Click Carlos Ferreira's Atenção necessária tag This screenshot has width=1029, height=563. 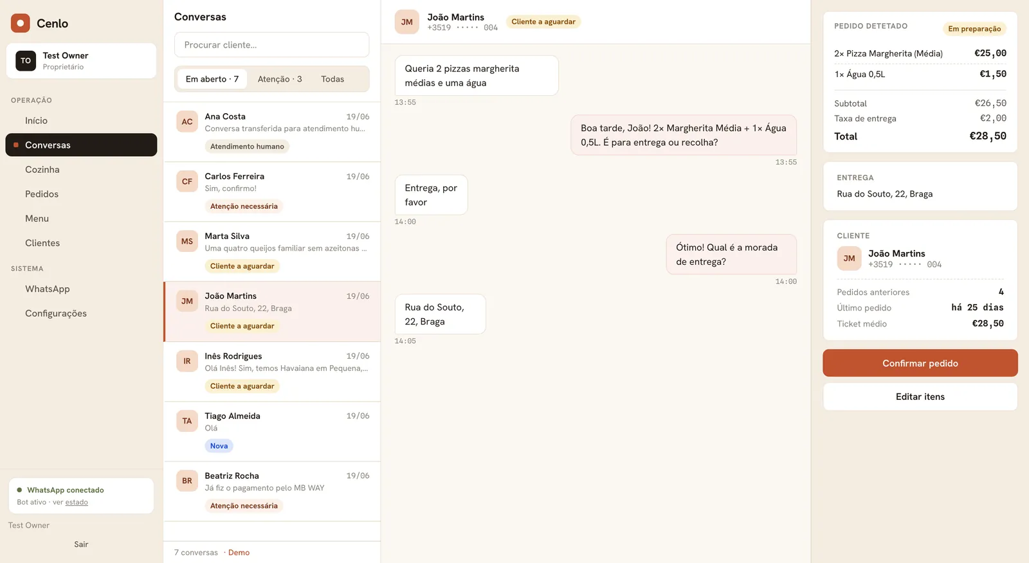244,206
